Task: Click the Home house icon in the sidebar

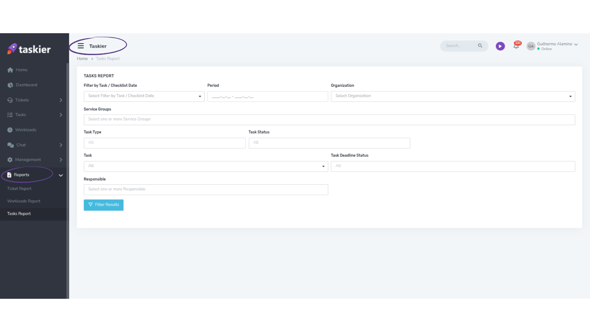Action: (x=10, y=70)
